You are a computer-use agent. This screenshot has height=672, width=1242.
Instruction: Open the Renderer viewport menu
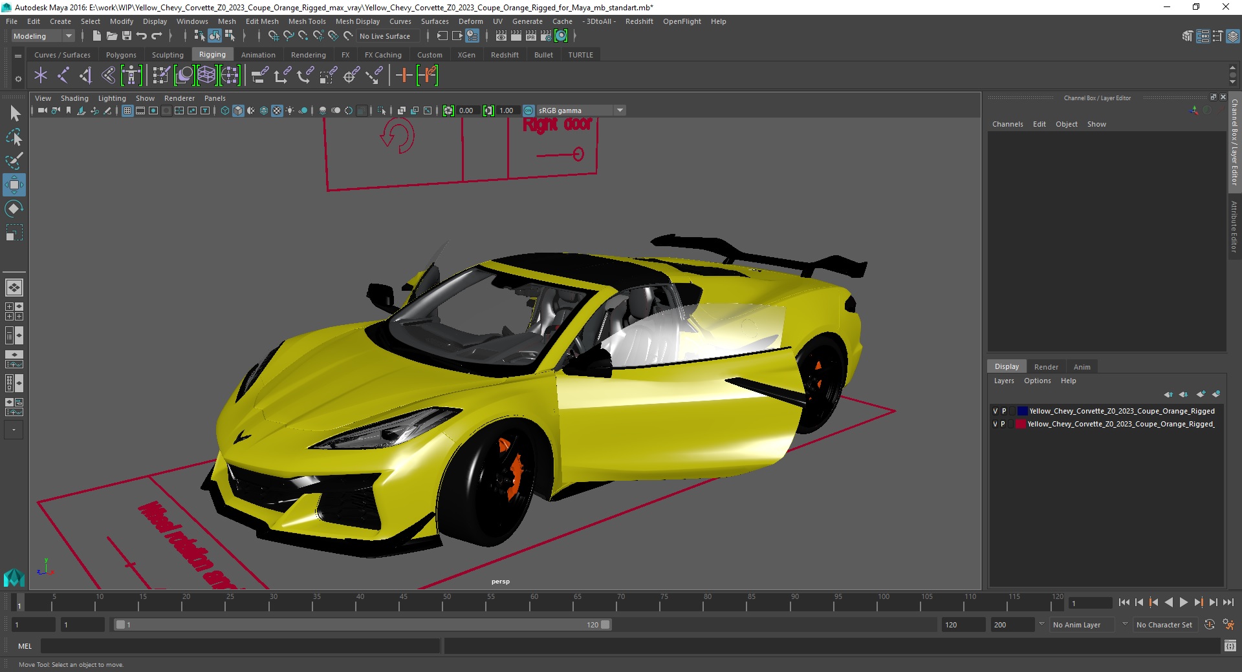tap(179, 98)
